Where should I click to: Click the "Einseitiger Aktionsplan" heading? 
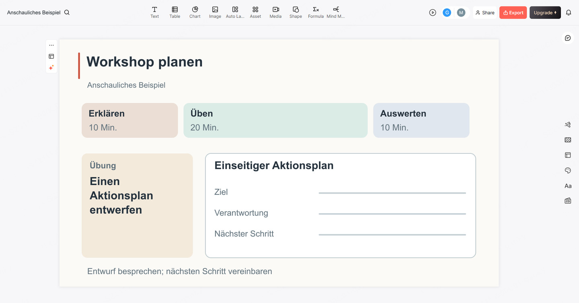274,165
